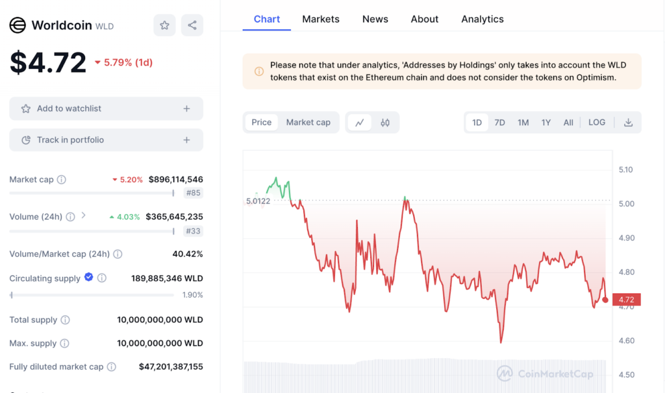Enable LOG scale on chart

coord(596,123)
